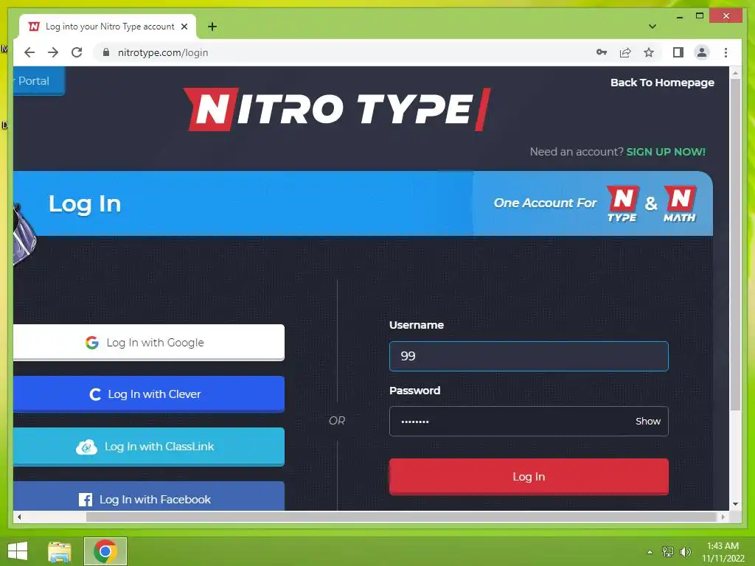Log In with Google
755x566 pixels.
[149, 342]
